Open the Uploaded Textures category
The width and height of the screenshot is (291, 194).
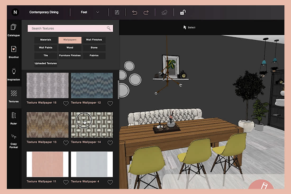pos(46,63)
